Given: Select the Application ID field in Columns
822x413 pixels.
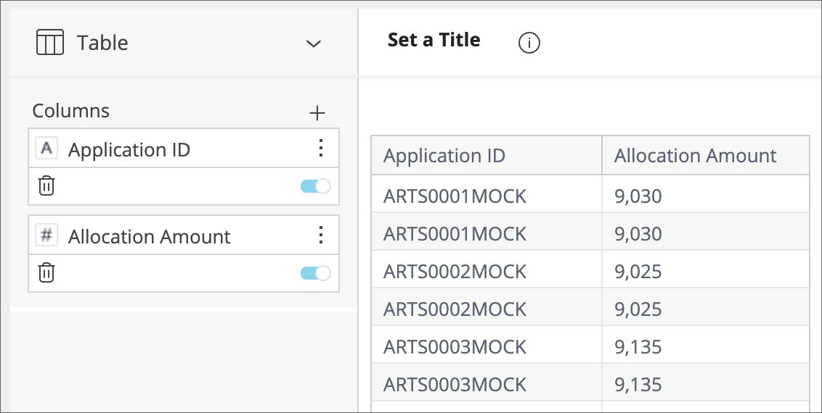Looking at the screenshot, I should (129, 150).
